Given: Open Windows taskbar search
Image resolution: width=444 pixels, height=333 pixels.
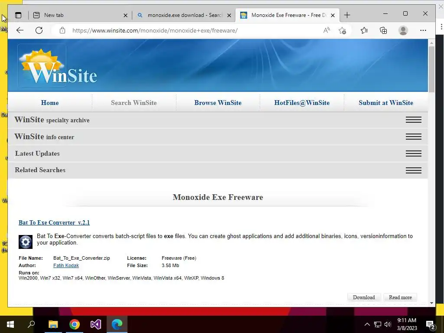Looking at the screenshot, I should 31,324.
